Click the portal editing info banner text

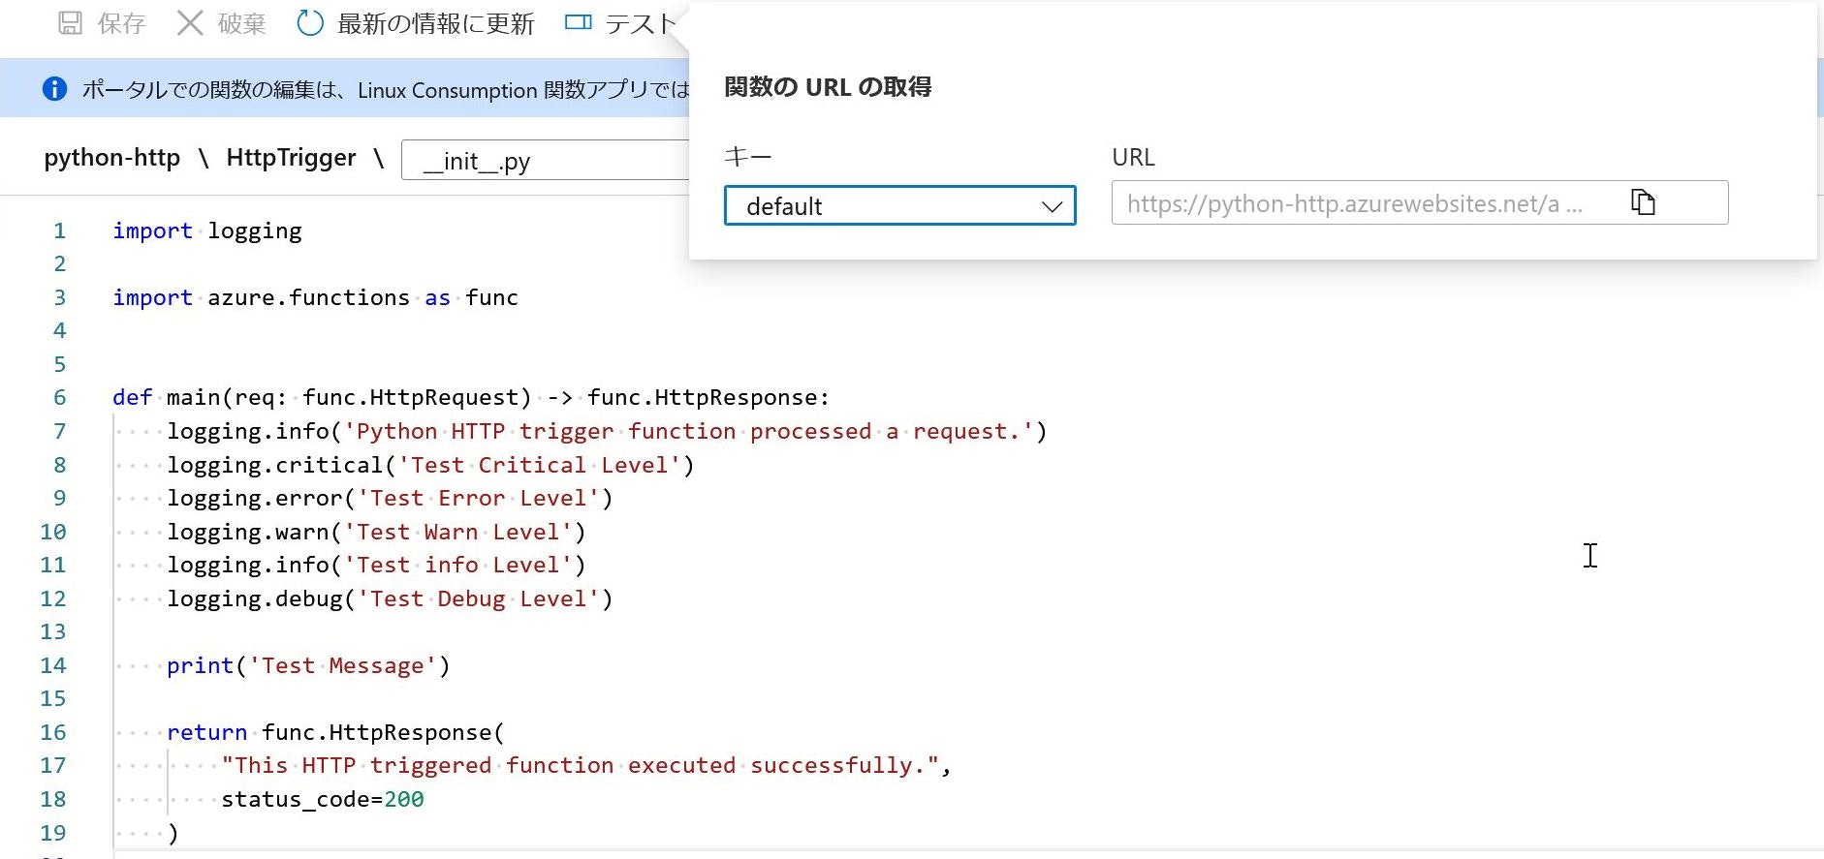pyautogui.click(x=386, y=90)
